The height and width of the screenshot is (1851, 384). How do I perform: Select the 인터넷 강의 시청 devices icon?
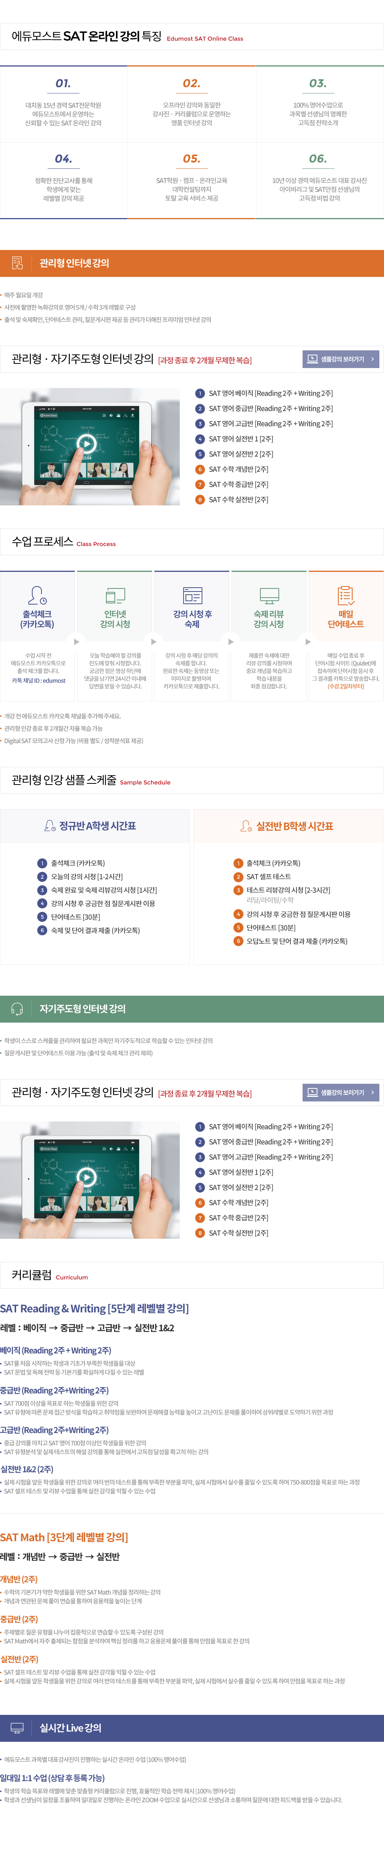tap(115, 596)
